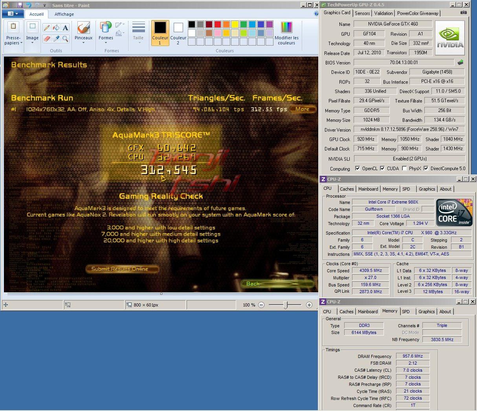This screenshot has width=477, height=411.
Task: Click the Paint application icon in title bar
Action: point(6,5)
